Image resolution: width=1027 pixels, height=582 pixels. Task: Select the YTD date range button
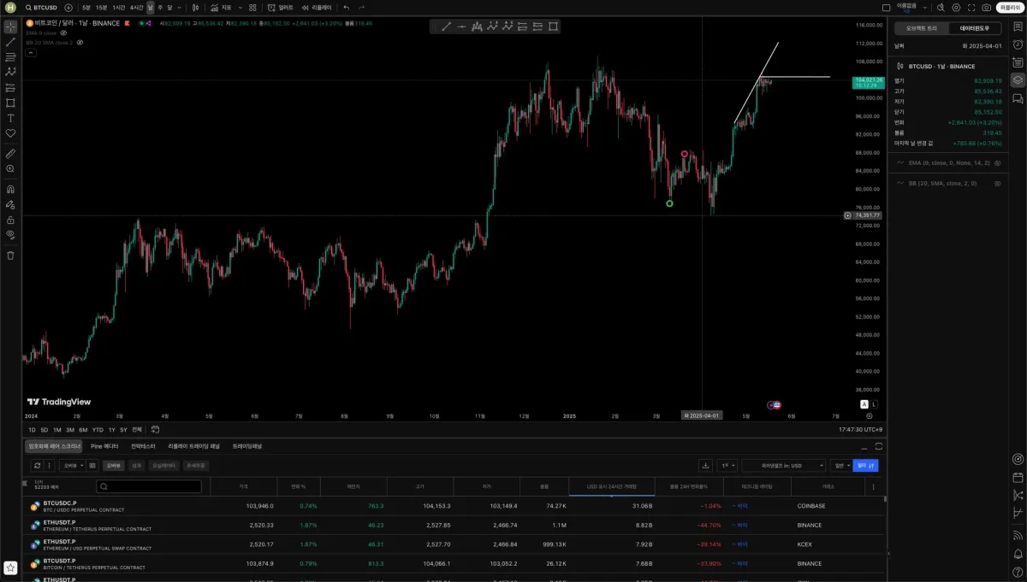pyautogui.click(x=98, y=430)
